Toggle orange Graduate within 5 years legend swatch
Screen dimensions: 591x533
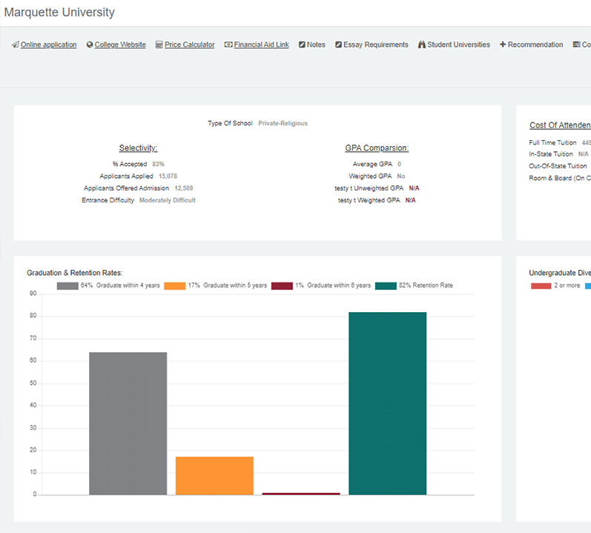(x=175, y=286)
